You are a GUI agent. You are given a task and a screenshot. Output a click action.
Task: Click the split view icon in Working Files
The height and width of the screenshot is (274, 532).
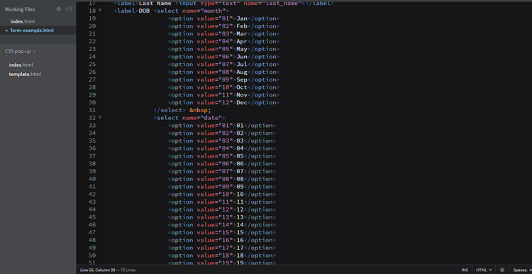(69, 9)
